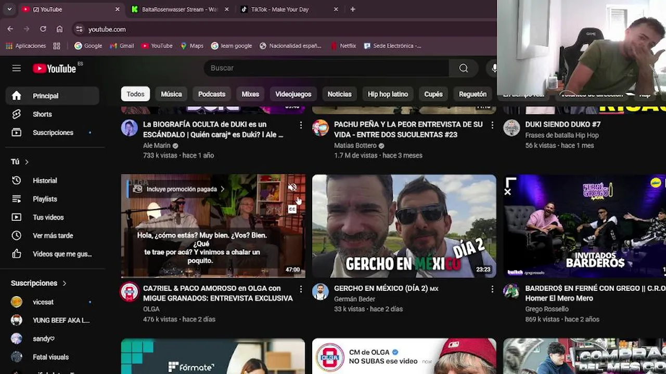Open the Netflix bookmark

pyautogui.click(x=343, y=46)
